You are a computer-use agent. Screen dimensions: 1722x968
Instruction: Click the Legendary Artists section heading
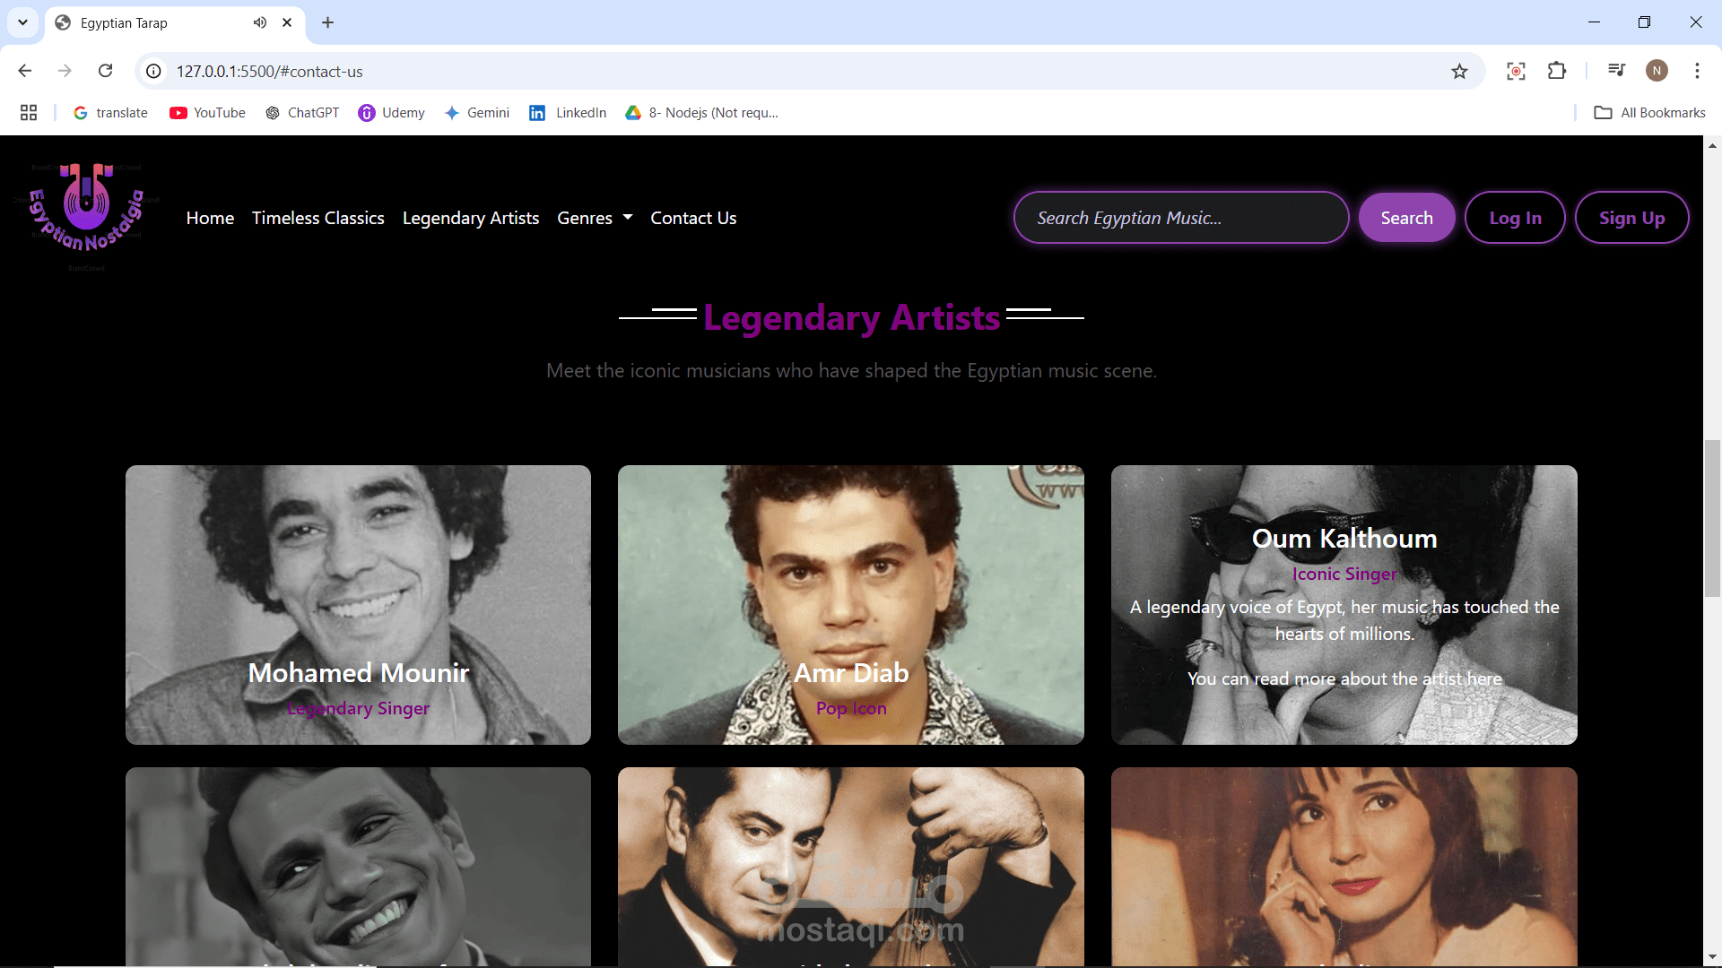851,317
